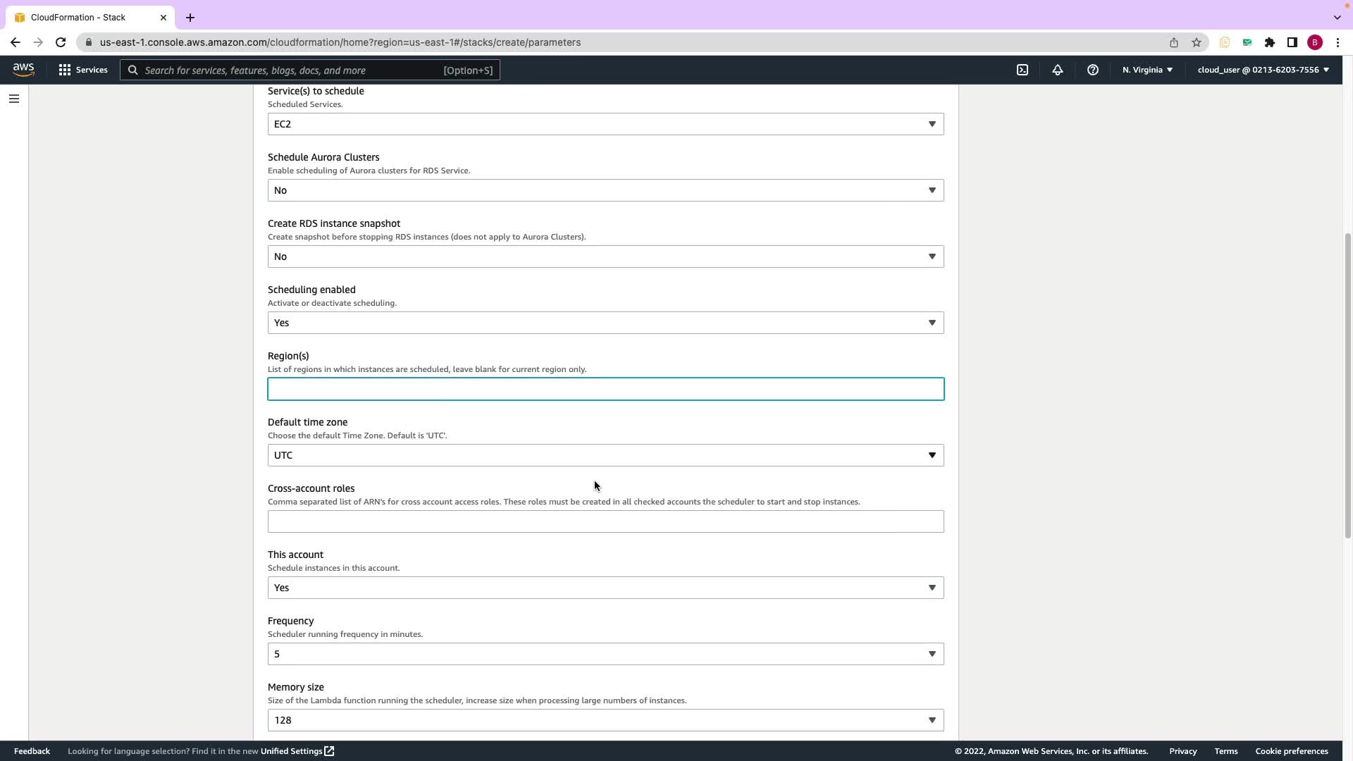Open cloud_user account menu
The image size is (1353, 761).
pyautogui.click(x=1262, y=70)
